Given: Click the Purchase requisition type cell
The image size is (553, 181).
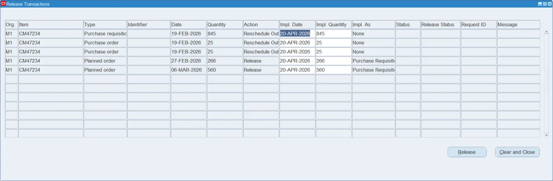Looking at the screenshot, I should coord(105,34).
